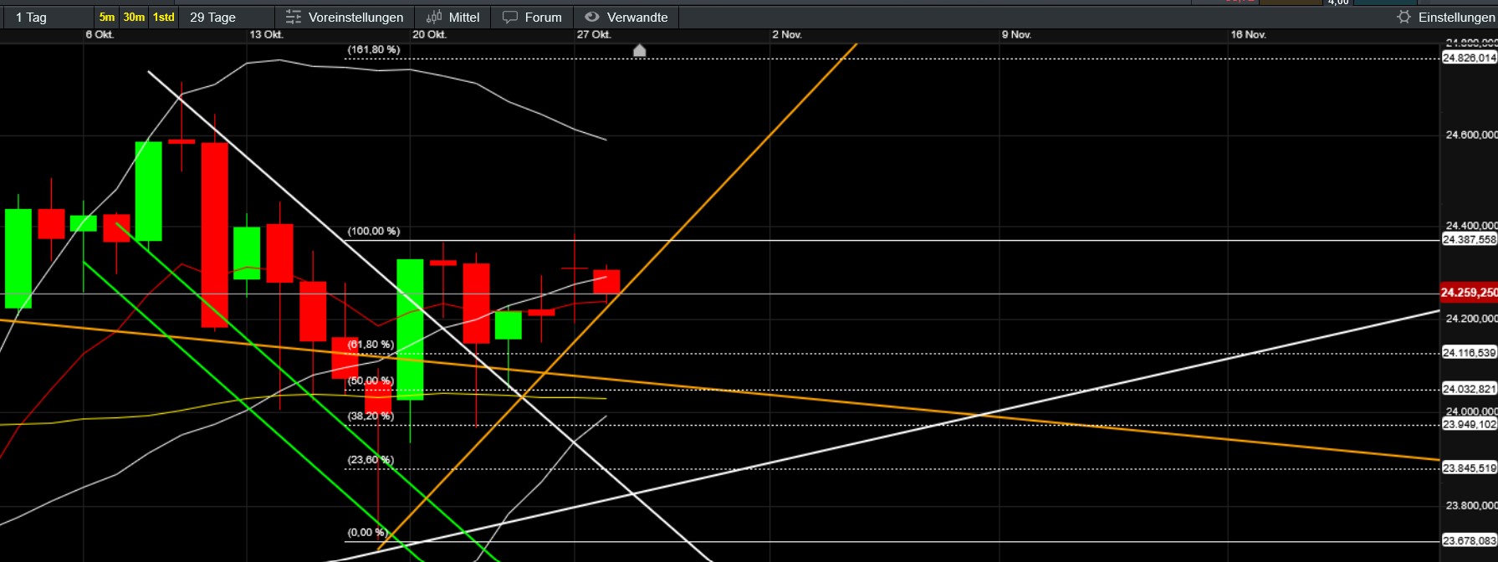Click price level label 24.032,821
This screenshot has height=562, width=1498.
tap(1470, 389)
